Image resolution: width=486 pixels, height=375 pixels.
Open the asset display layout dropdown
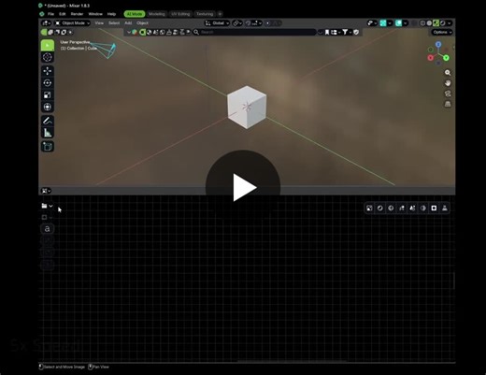(336, 32)
